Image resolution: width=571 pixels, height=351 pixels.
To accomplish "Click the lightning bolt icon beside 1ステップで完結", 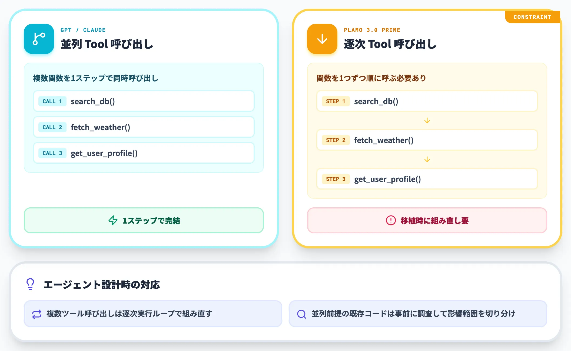I will click(x=113, y=220).
